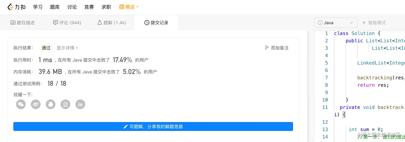Open the 评论 (944) tab
This screenshot has height=142, width=405.
67,23
